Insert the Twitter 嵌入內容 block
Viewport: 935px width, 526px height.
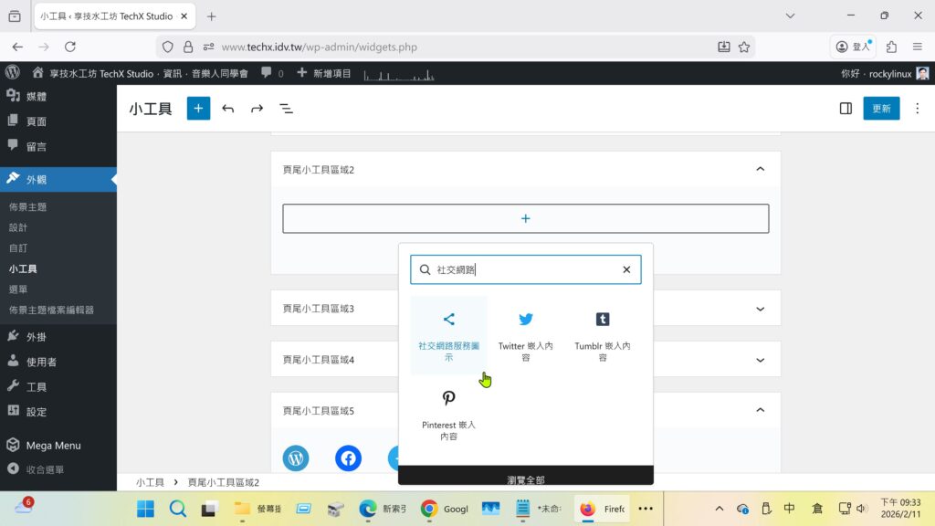pyautogui.click(x=525, y=334)
